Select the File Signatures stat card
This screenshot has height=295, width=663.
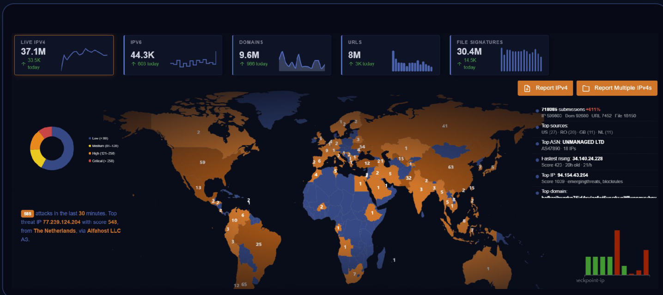point(499,55)
